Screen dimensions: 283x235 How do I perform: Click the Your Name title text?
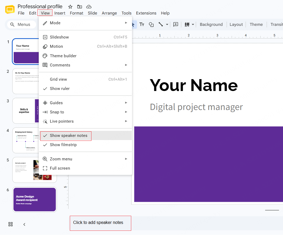(x=194, y=85)
